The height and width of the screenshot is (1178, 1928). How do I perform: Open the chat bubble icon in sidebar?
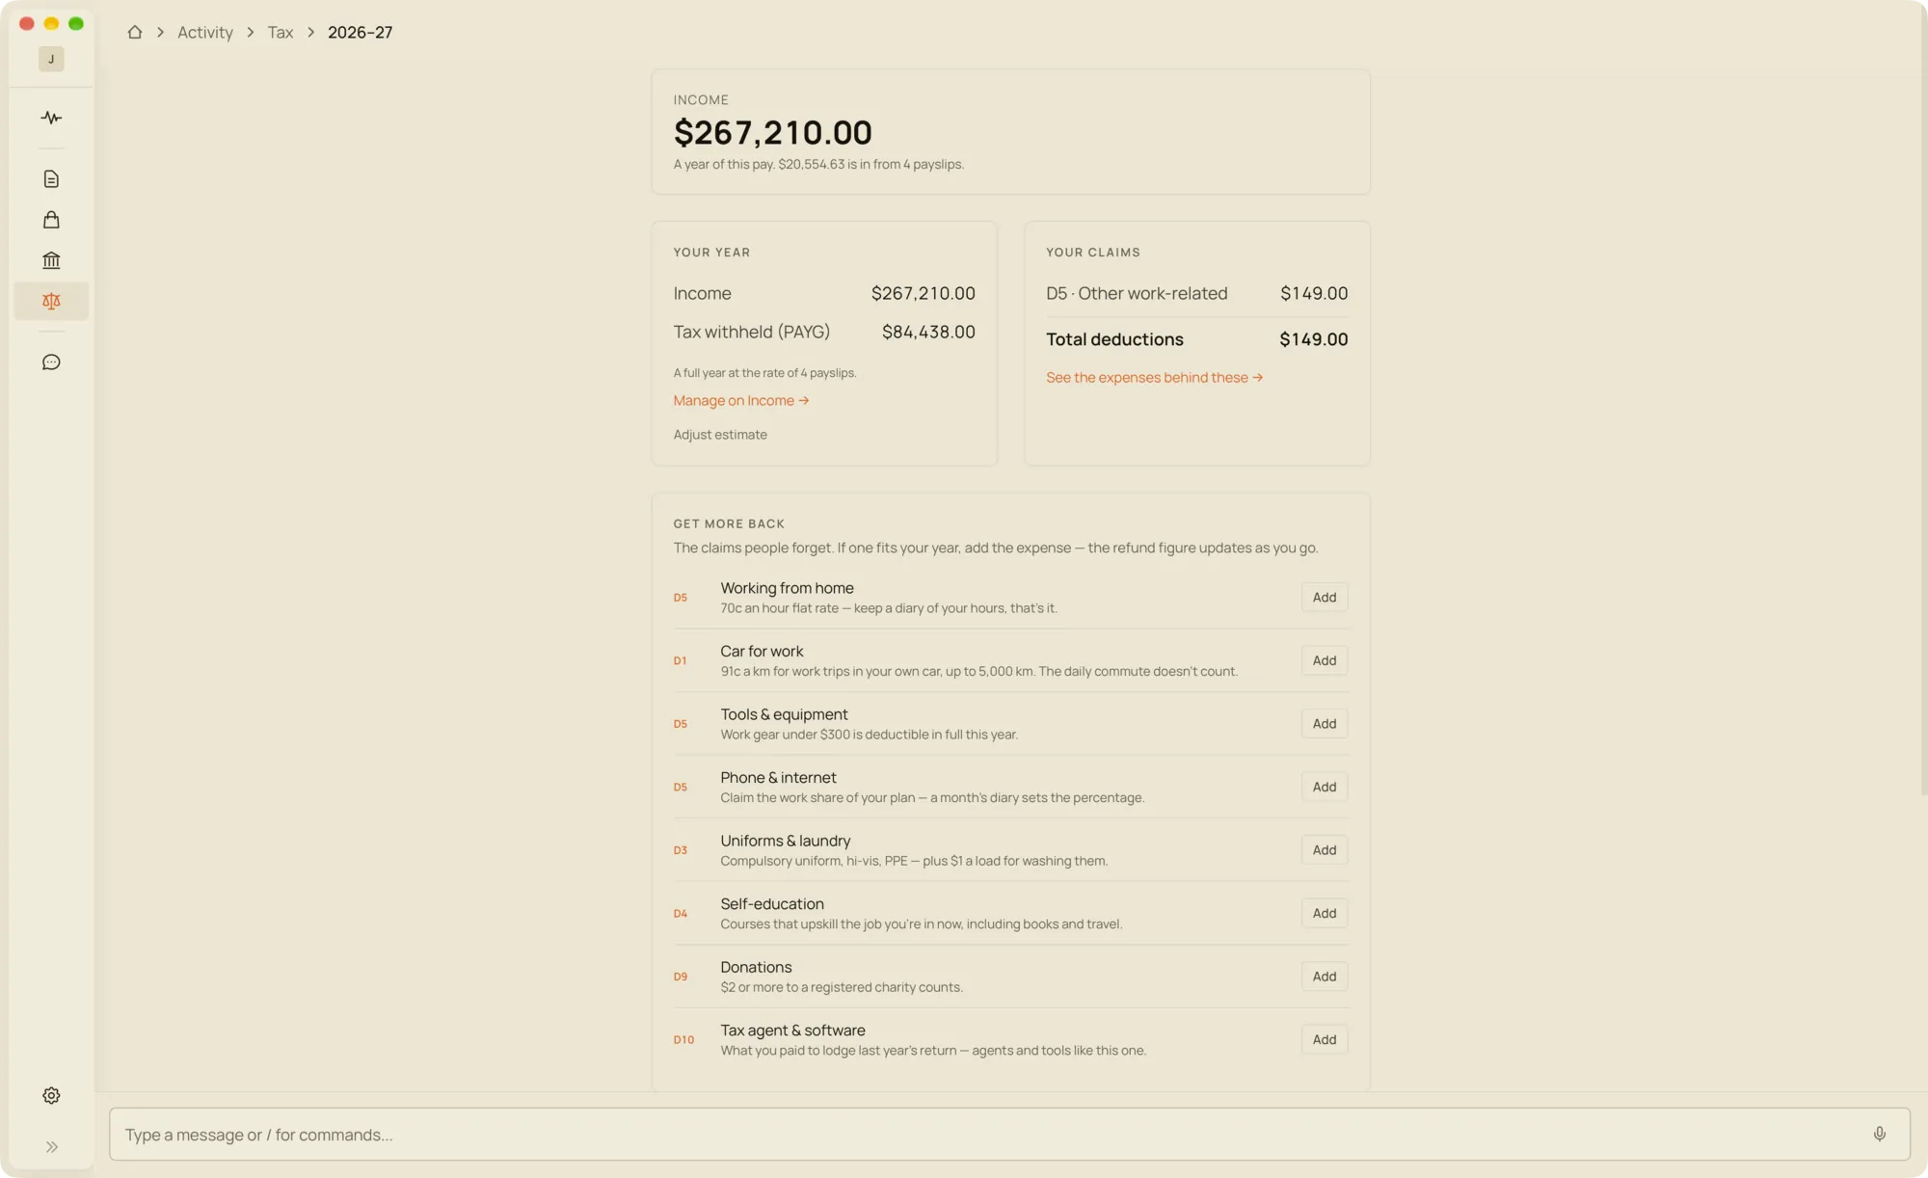[x=51, y=362]
